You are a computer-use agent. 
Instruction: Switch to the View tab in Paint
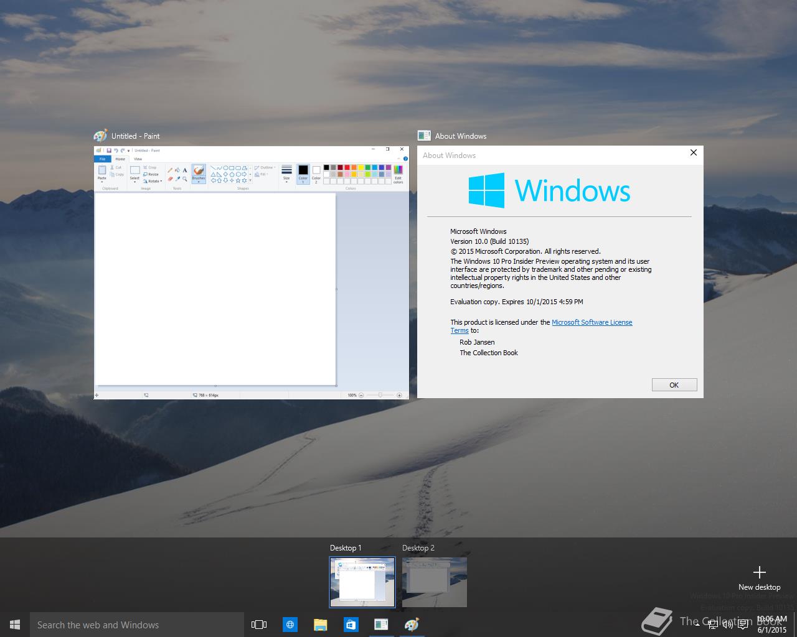pos(138,159)
